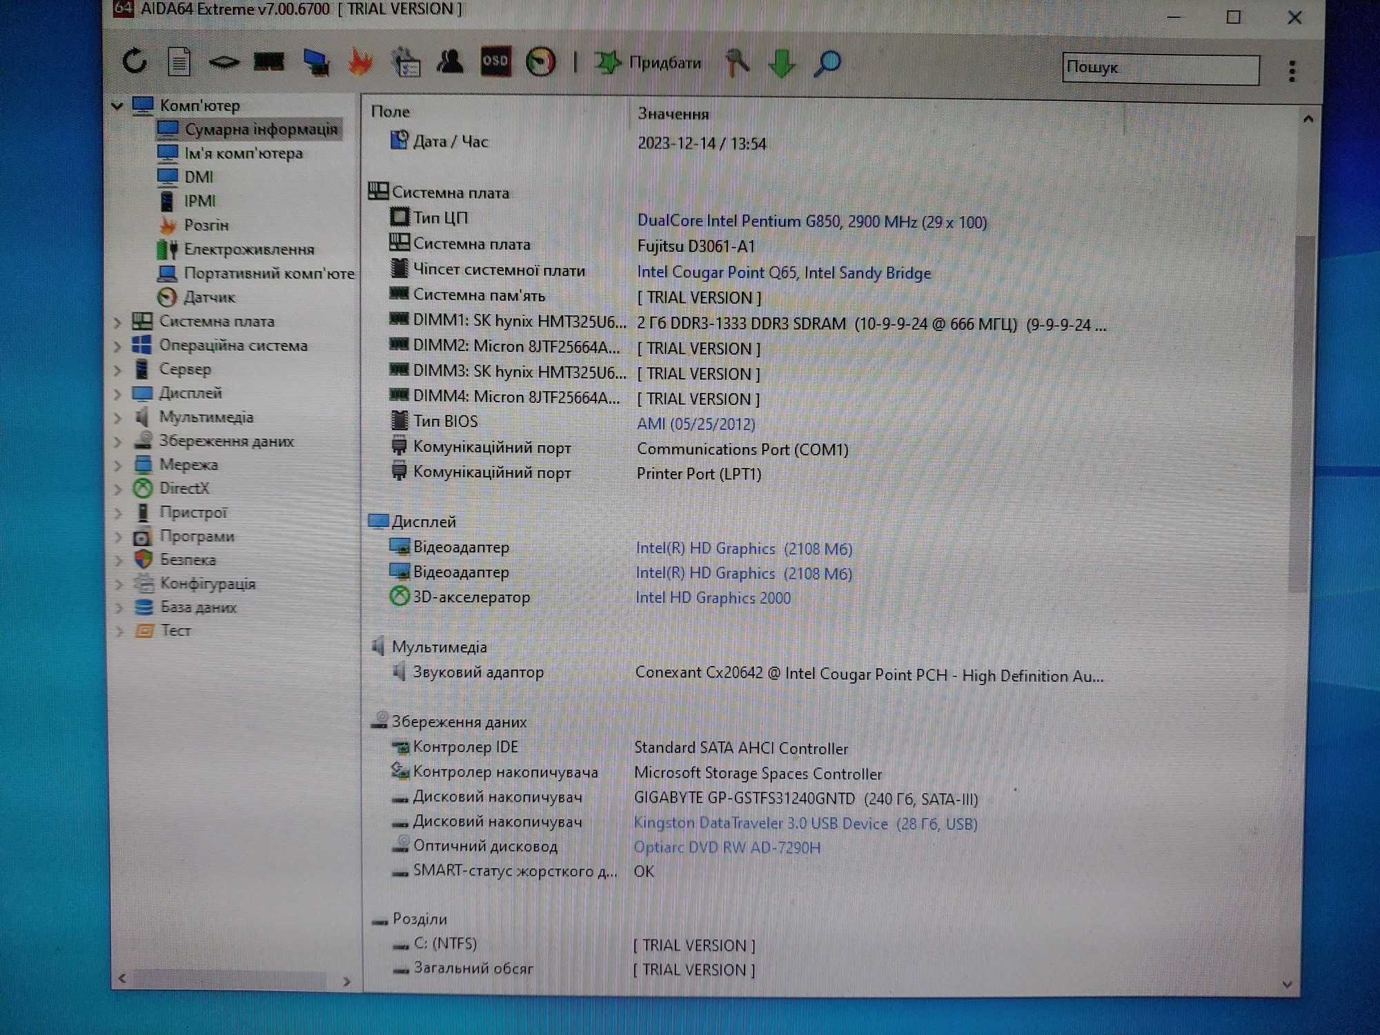Screen dimensions: 1380x1035
Task: Click the DualCore Intel Pentium G850 link
Action: (x=811, y=221)
